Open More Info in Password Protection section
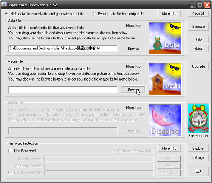Image resolution: width=212 pixels, height=183 pixels. [x=169, y=148]
